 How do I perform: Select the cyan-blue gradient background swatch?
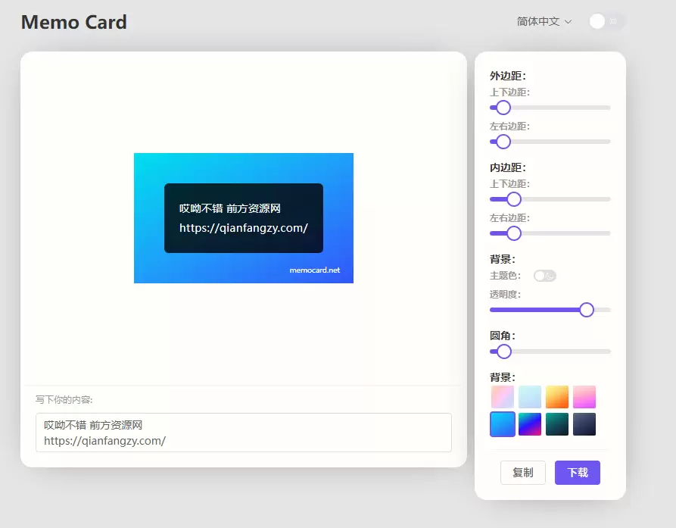pyautogui.click(x=502, y=424)
